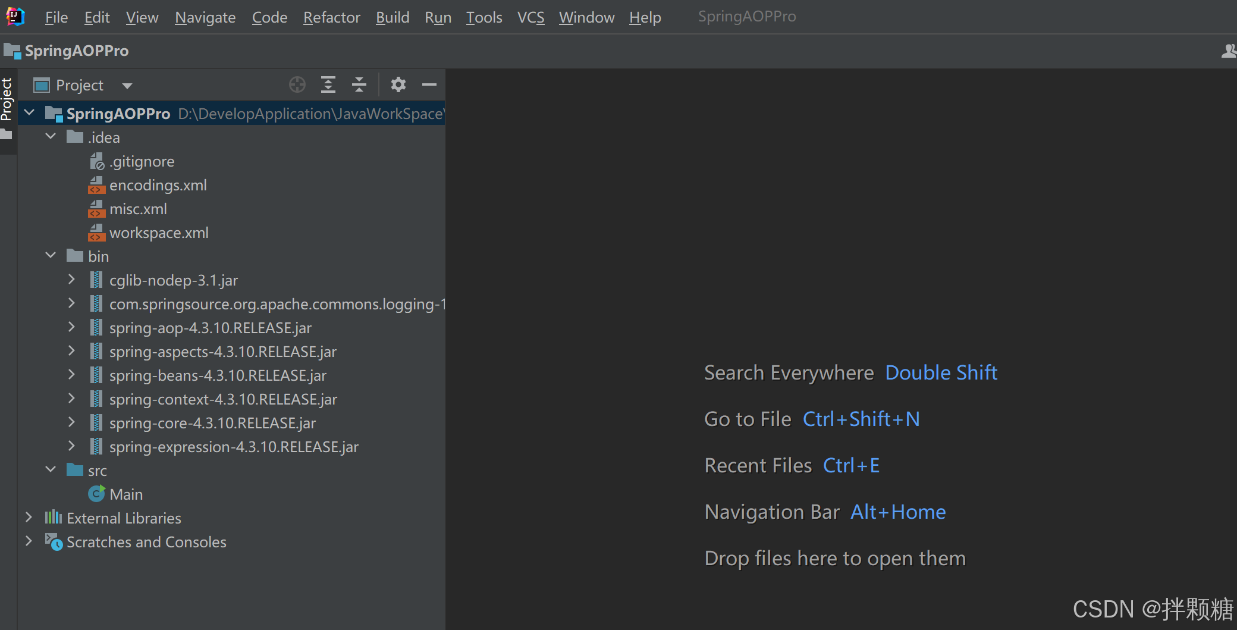
Task: Collapse the bin folder
Action: (x=51, y=255)
